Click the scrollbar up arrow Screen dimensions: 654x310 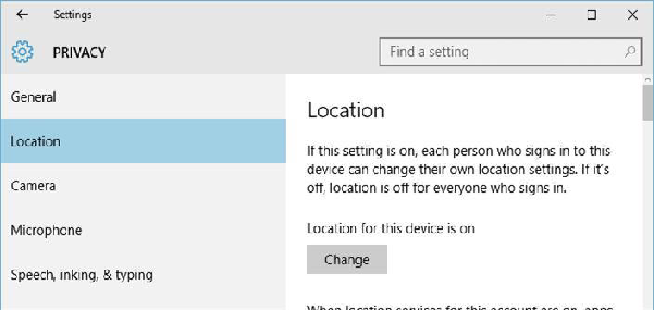(648, 79)
